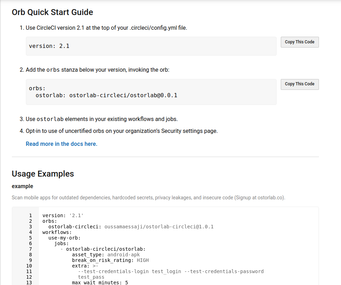Click example line 2 'orbs:'
The height and width of the screenshot is (285, 341).
coord(50,221)
